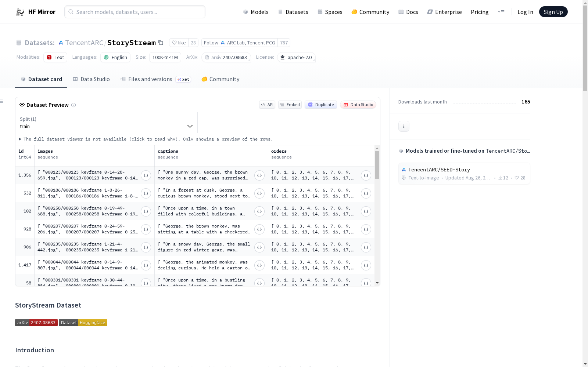The height and width of the screenshot is (367, 588).
Task: Open Docs in top navigation
Action: click(x=408, y=12)
